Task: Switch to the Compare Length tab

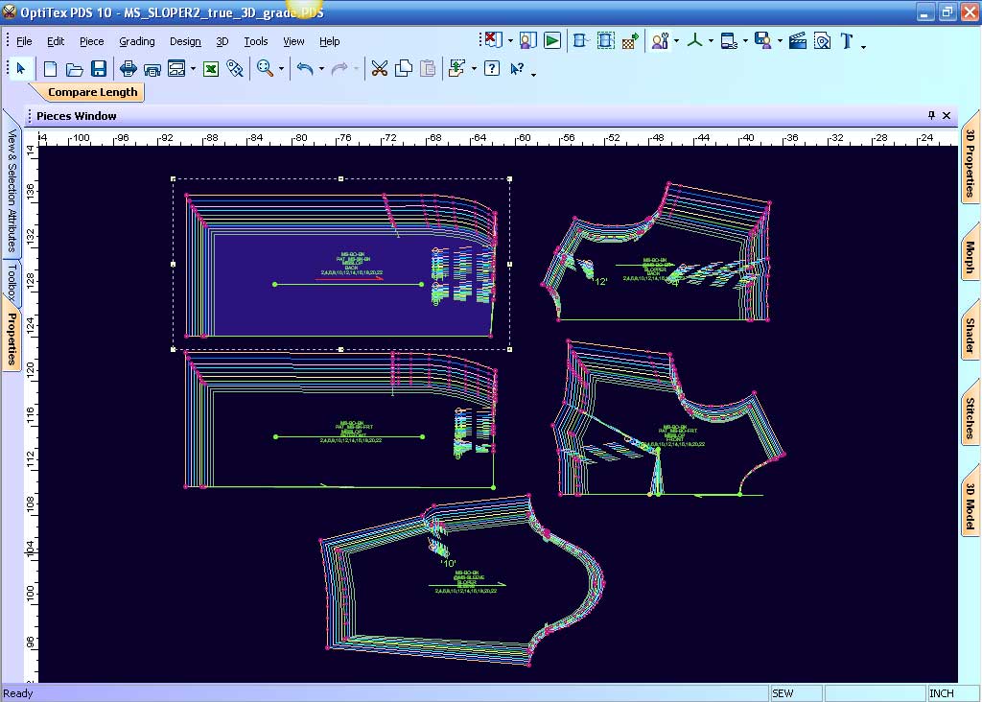Action: click(x=93, y=92)
